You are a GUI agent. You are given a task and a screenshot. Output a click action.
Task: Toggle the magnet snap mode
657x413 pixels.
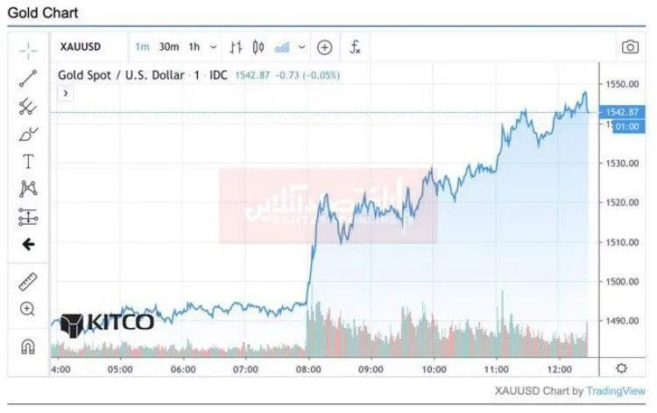28,346
